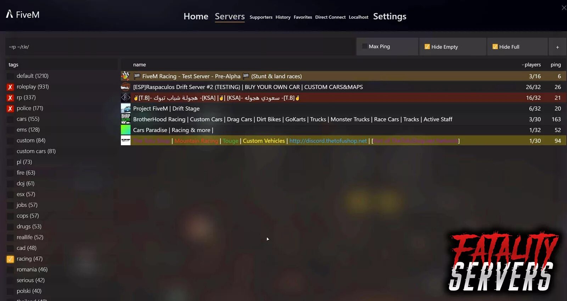Click the Raspaculos Drift Server icon

coord(125,87)
